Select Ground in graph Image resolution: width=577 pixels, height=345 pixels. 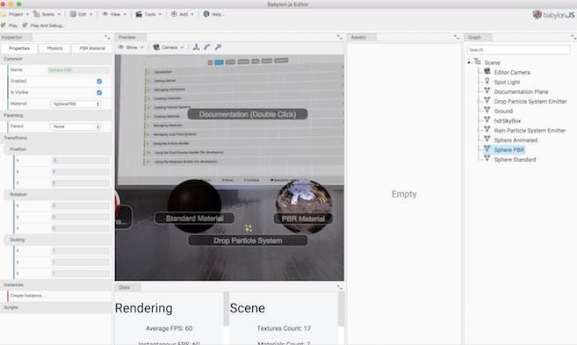(503, 111)
